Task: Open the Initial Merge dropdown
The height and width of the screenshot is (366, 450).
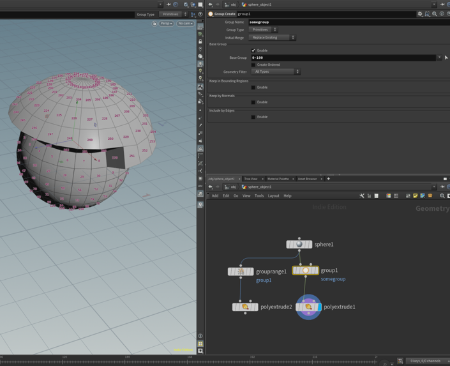Action: [273, 38]
